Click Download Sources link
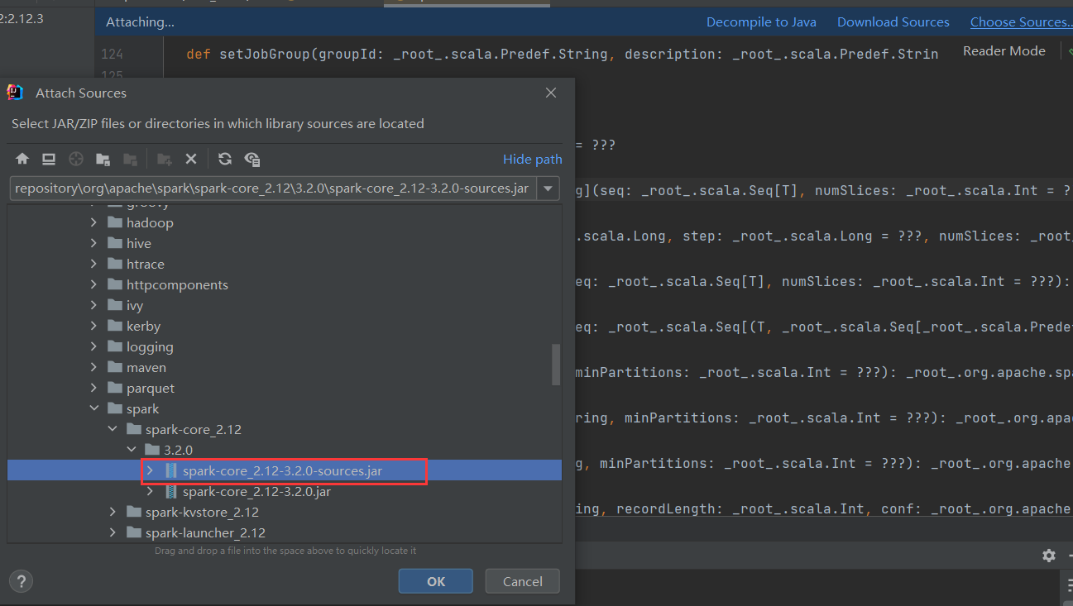Image resolution: width=1073 pixels, height=606 pixels. [x=893, y=22]
